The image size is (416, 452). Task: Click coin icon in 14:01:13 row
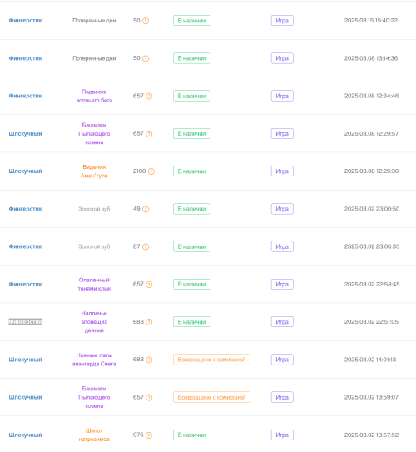click(x=149, y=360)
